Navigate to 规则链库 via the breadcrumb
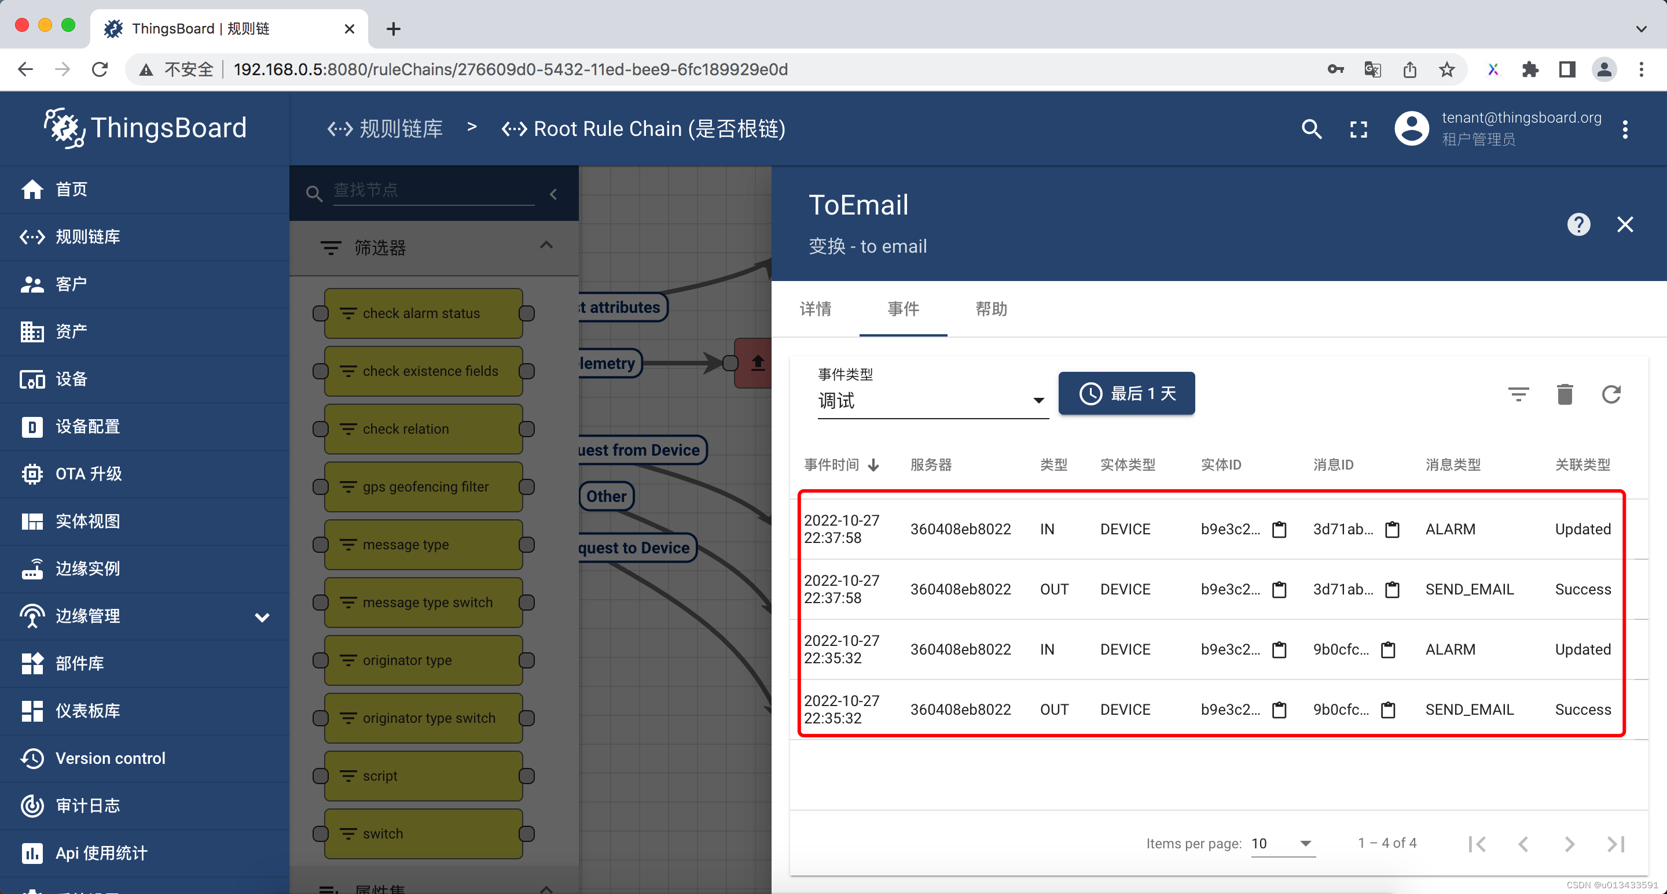1667x894 pixels. coord(401,128)
